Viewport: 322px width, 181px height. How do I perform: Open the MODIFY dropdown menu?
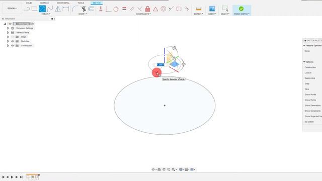click(x=83, y=14)
